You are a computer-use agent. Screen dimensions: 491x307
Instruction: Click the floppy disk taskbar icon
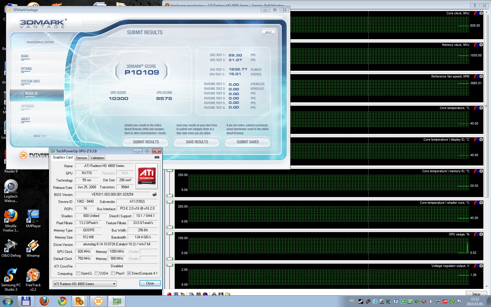pos(26,301)
